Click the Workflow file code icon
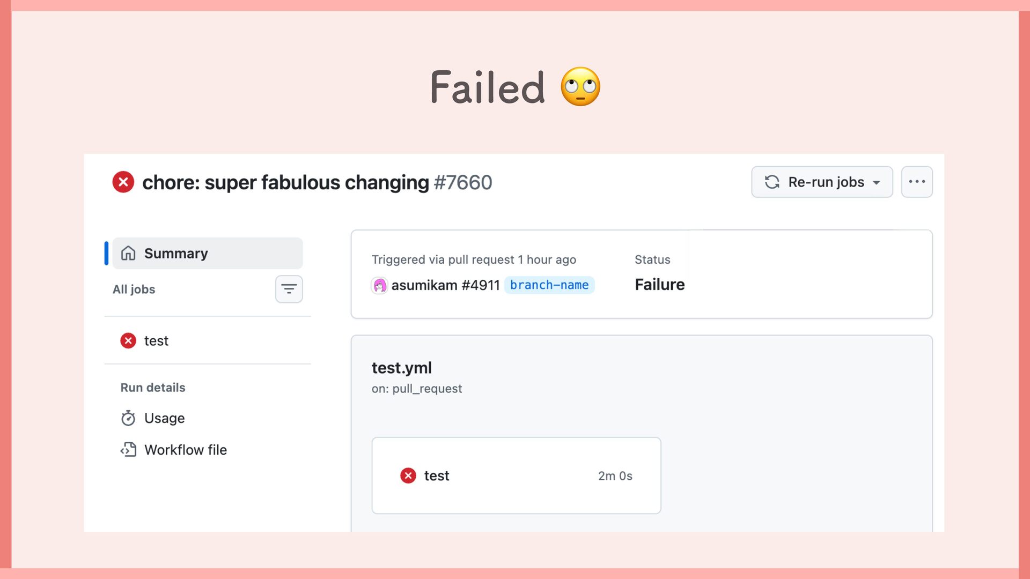This screenshot has height=579, width=1030. tap(128, 450)
